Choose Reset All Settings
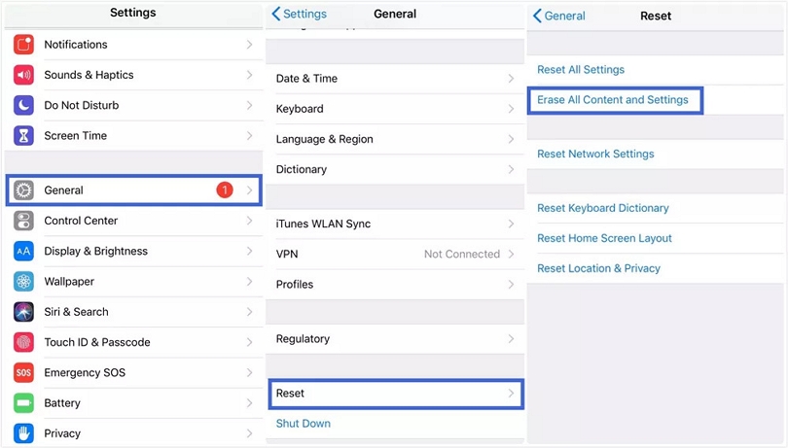 (x=581, y=70)
